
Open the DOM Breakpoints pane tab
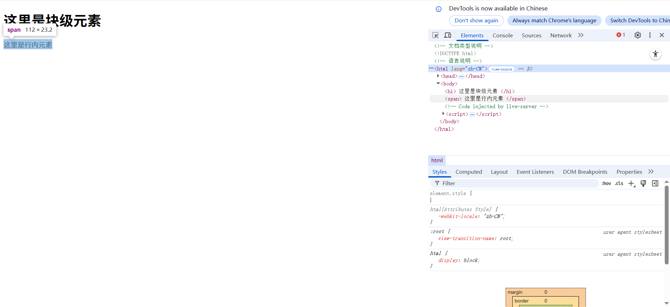[x=585, y=172]
